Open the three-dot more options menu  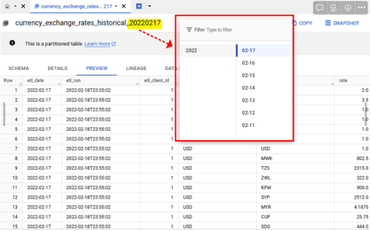tap(362, 8)
